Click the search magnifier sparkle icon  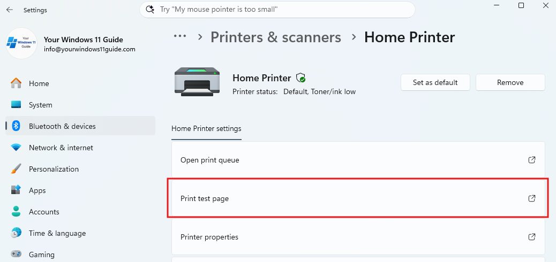point(150,9)
